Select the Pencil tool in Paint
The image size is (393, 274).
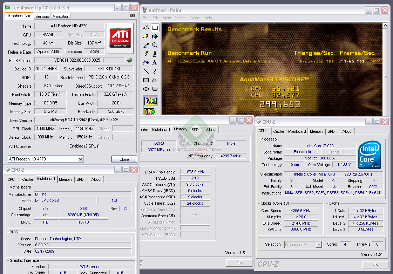[146, 54]
